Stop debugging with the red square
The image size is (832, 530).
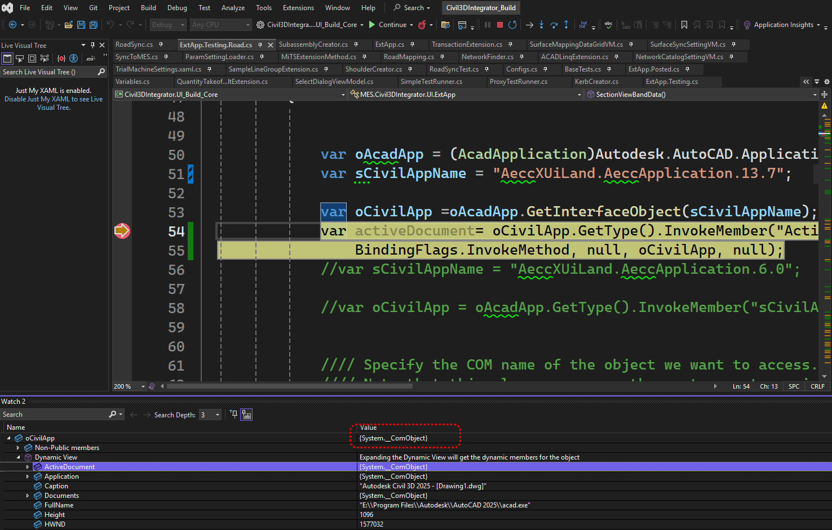pos(499,25)
